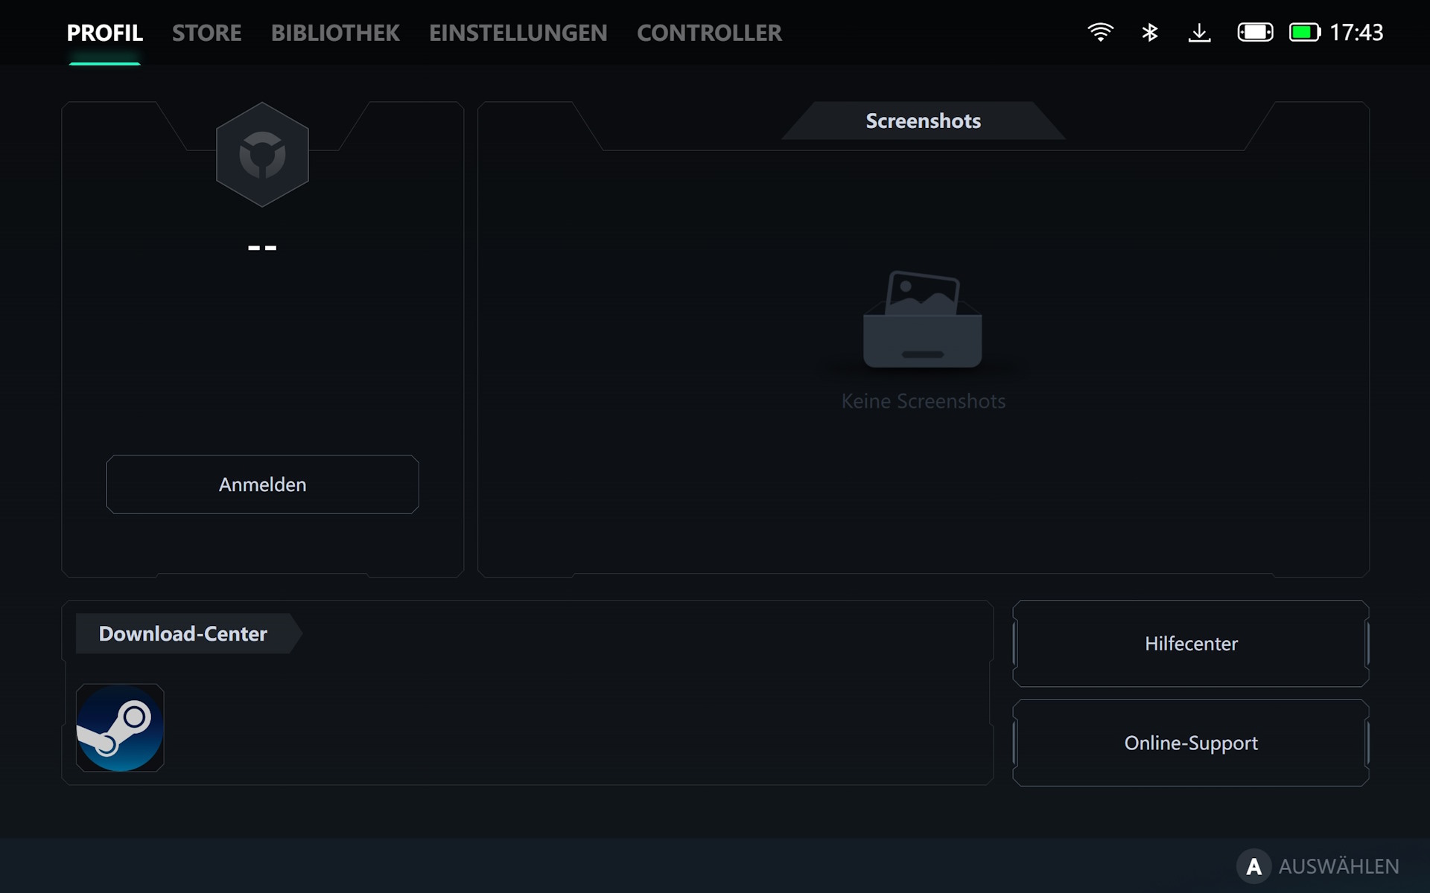Open Online-Support
The height and width of the screenshot is (893, 1430).
click(x=1190, y=743)
